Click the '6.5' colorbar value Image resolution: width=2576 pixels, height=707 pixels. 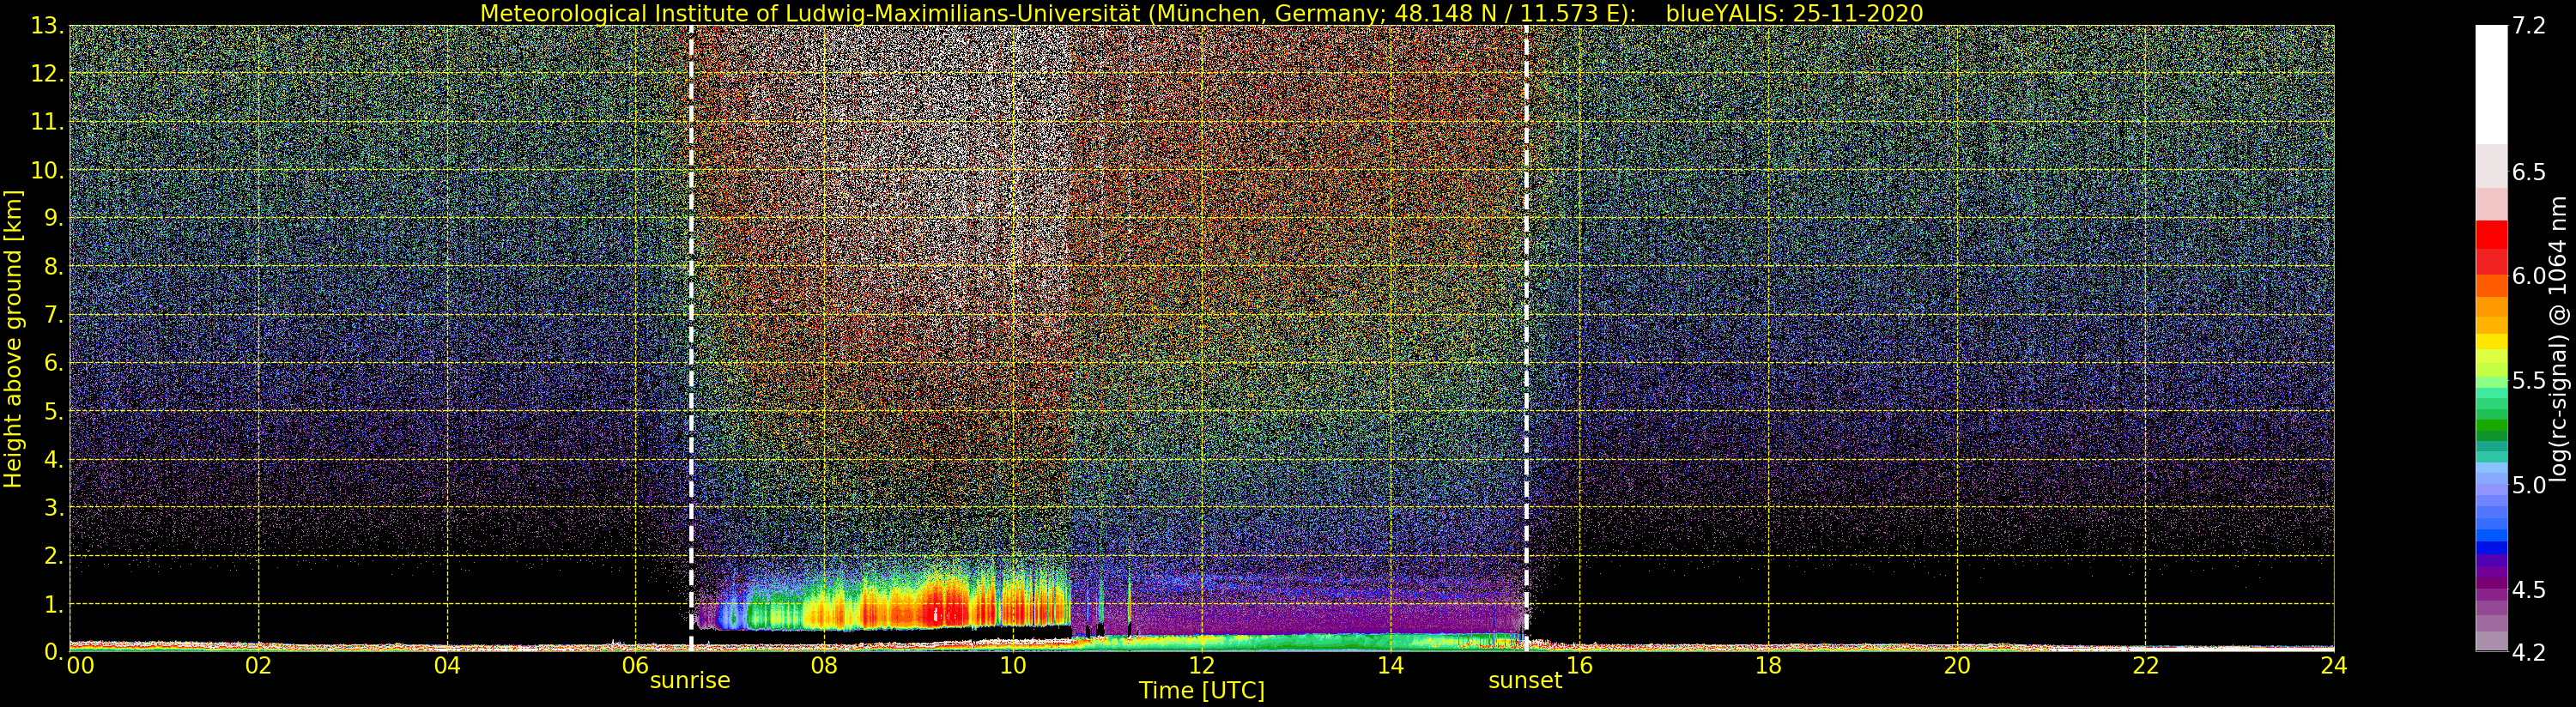(2529, 172)
